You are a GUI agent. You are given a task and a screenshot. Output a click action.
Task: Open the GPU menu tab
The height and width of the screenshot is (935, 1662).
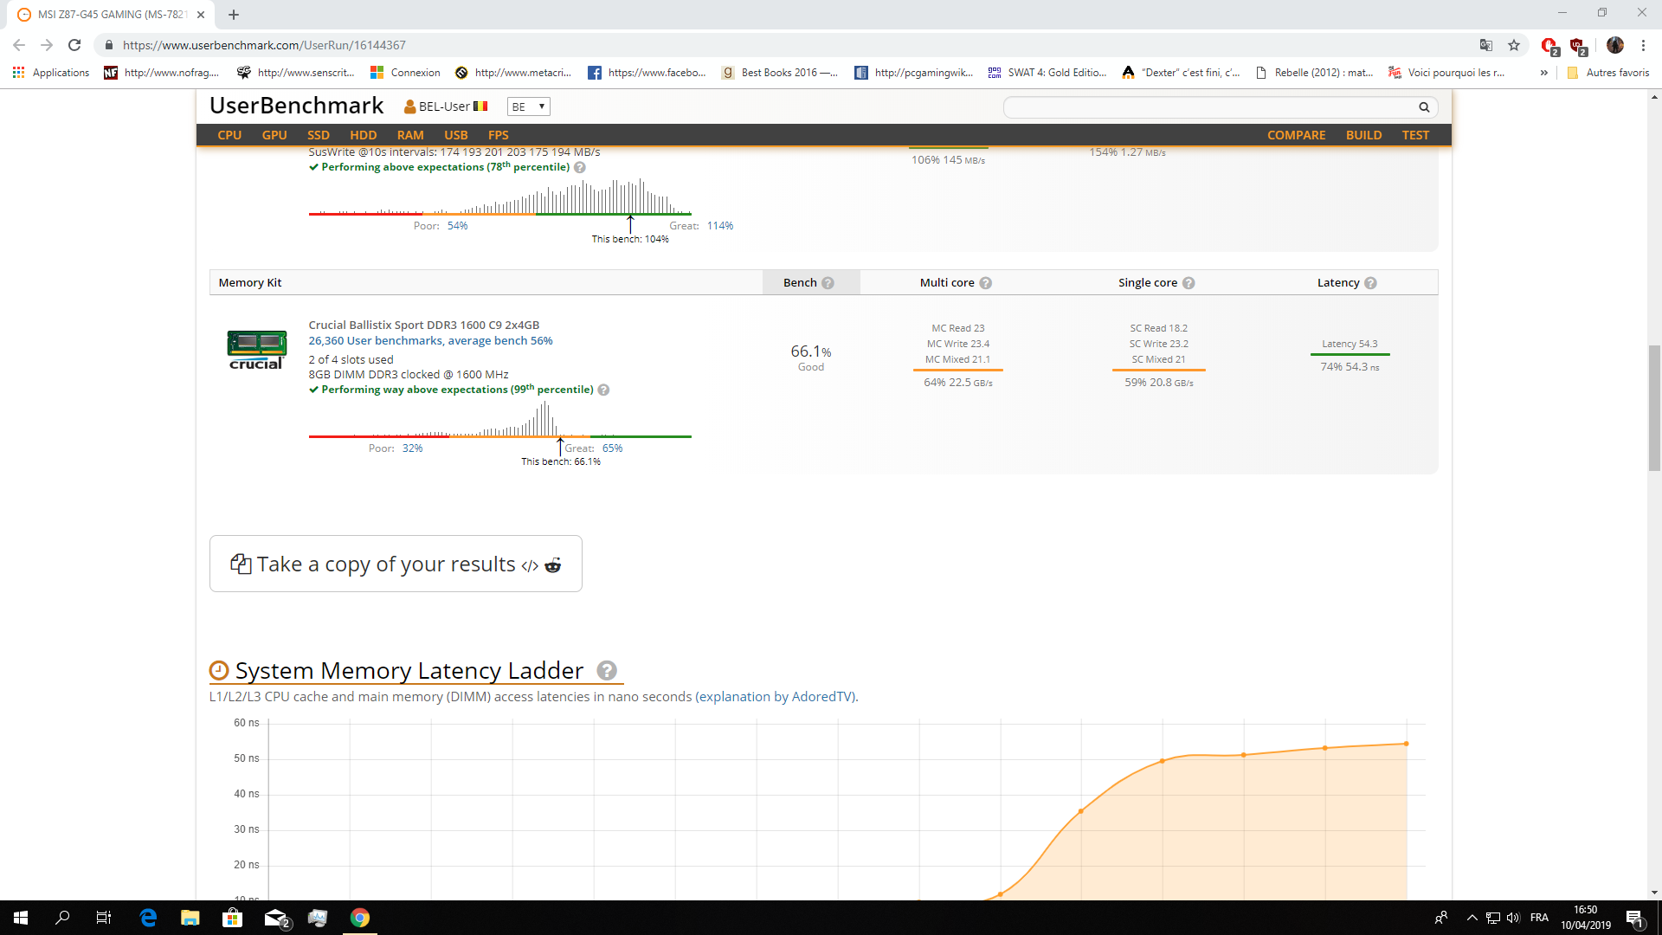[x=274, y=135]
